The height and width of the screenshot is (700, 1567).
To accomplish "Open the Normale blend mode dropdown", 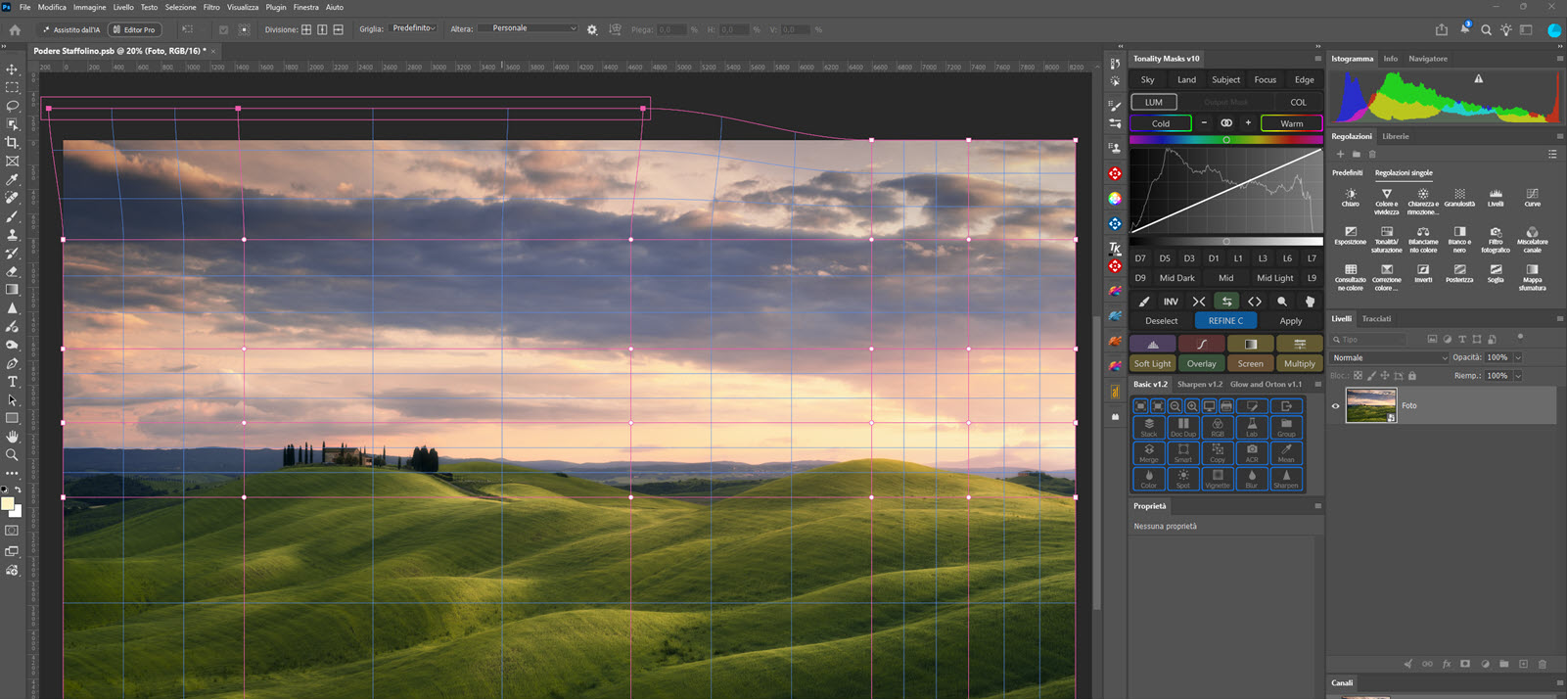I will [x=1390, y=357].
